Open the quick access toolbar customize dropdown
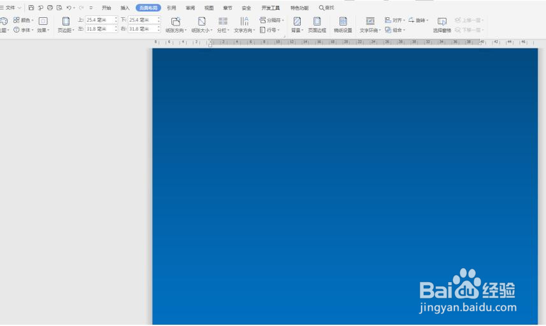546x326 pixels. [x=91, y=8]
